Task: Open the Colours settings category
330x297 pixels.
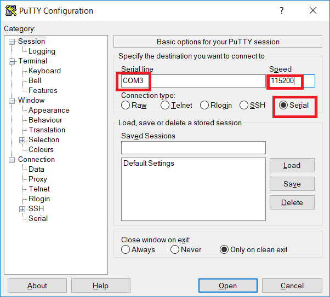Action: click(x=41, y=149)
